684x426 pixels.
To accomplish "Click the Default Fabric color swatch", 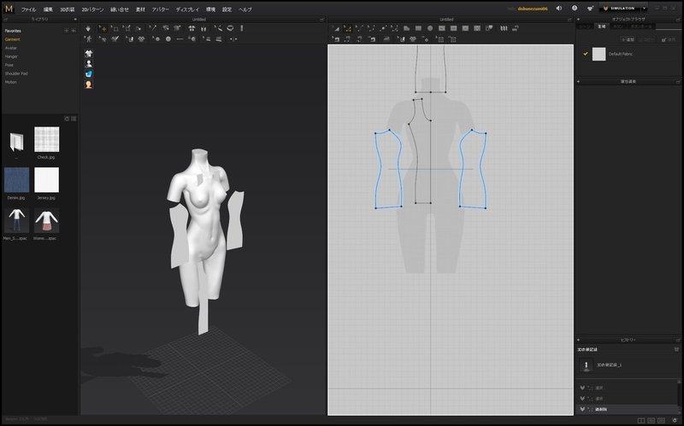I will point(598,54).
